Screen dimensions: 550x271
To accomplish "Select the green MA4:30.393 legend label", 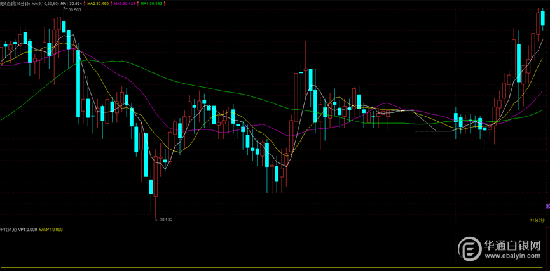I will coord(151,4).
